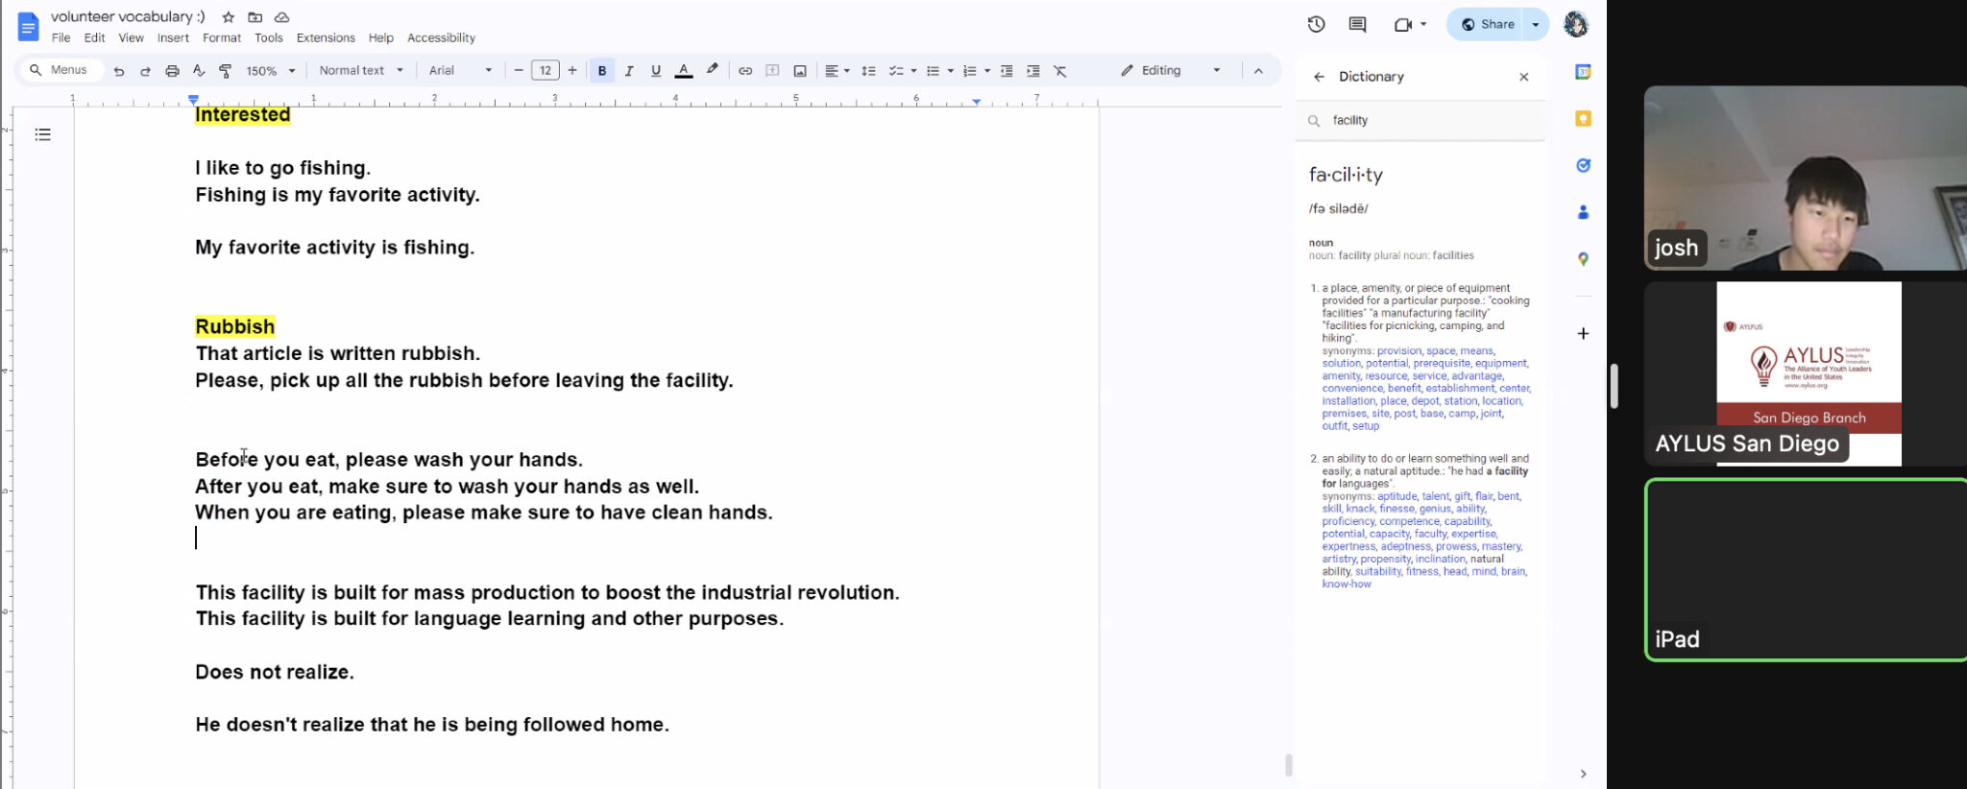Close the Dictionary panel
Viewport: 1967px width, 789px height.
click(x=1523, y=77)
